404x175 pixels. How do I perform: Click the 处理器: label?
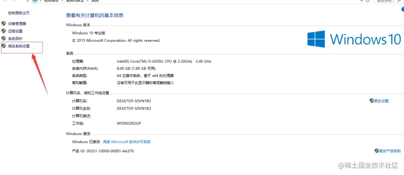tap(78, 62)
